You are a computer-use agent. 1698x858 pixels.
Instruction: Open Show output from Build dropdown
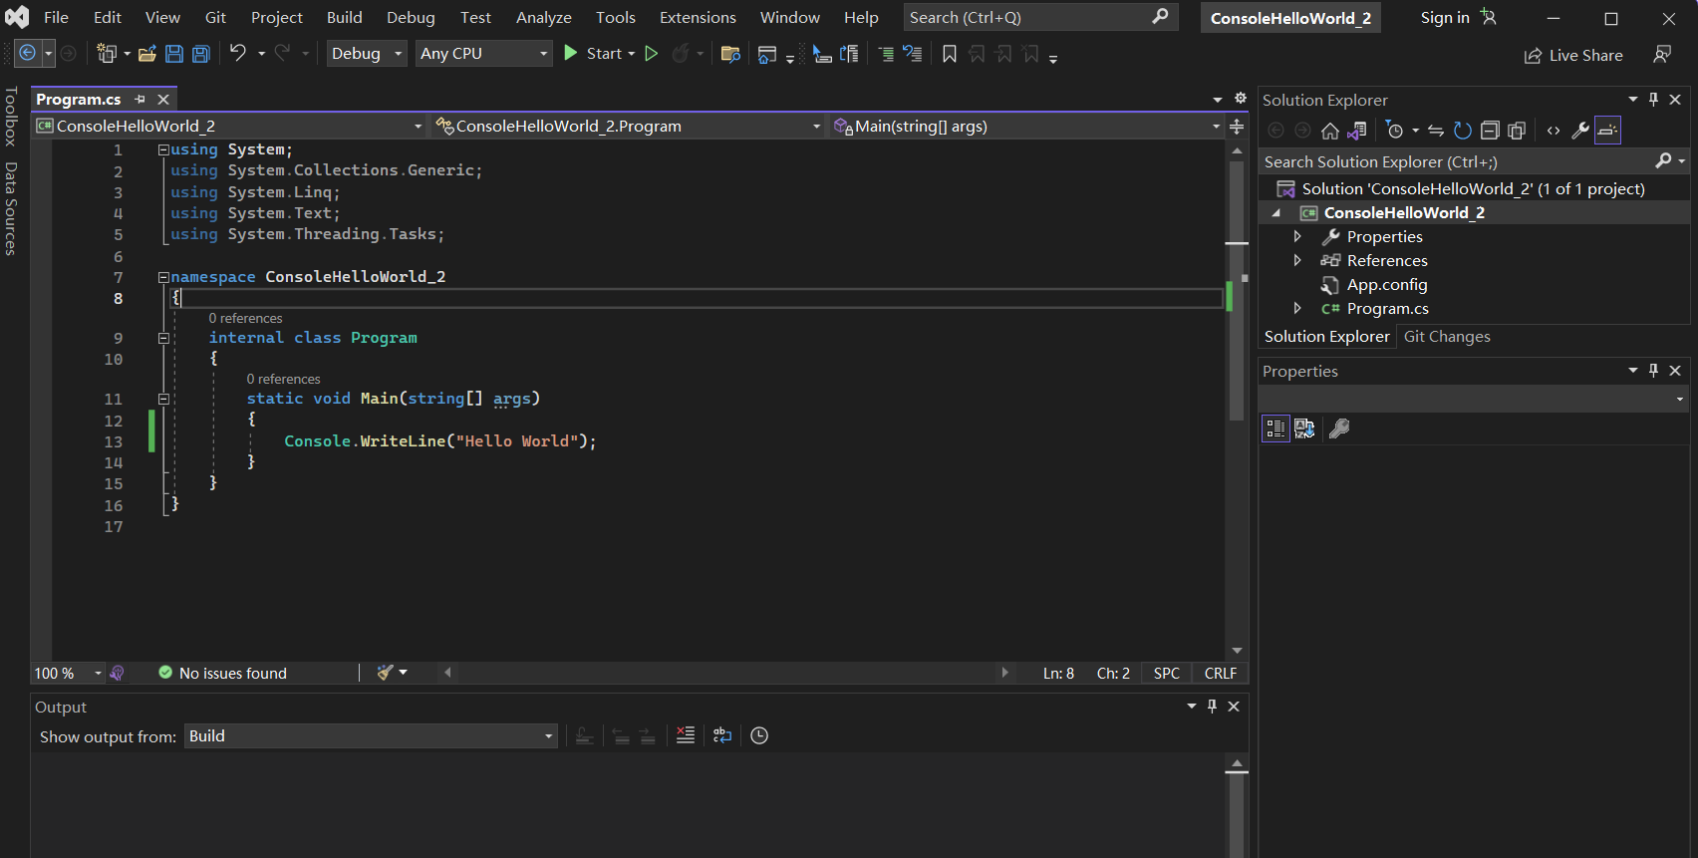(x=371, y=736)
